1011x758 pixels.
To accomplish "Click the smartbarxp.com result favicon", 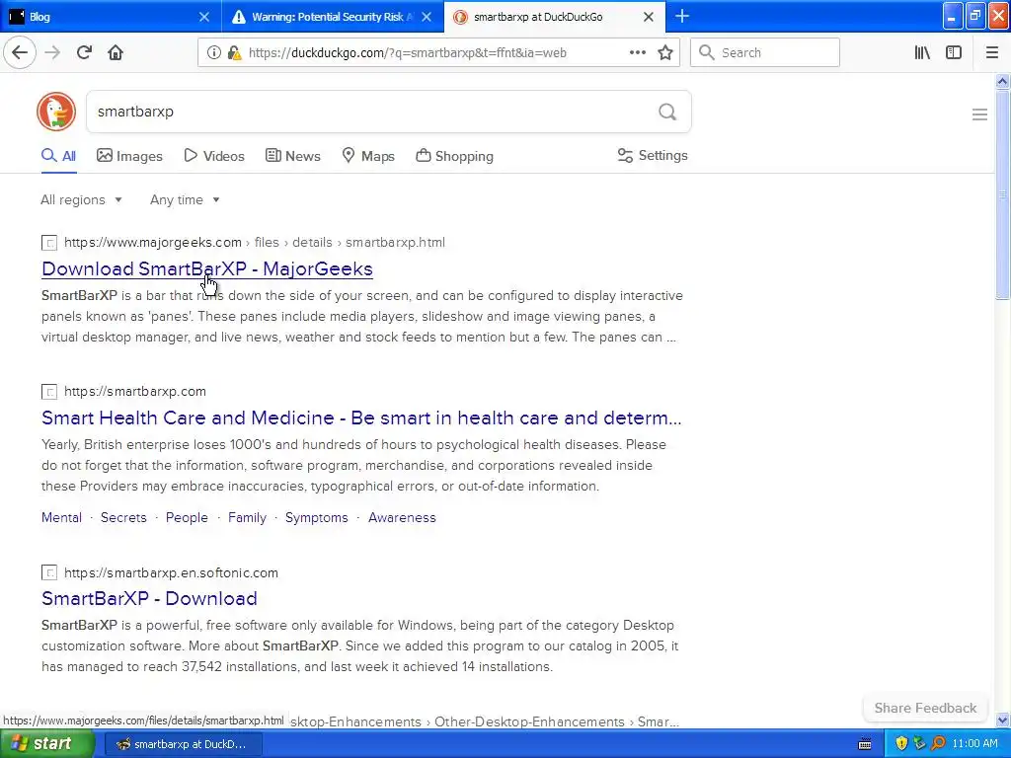I will pyautogui.click(x=49, y=392).
